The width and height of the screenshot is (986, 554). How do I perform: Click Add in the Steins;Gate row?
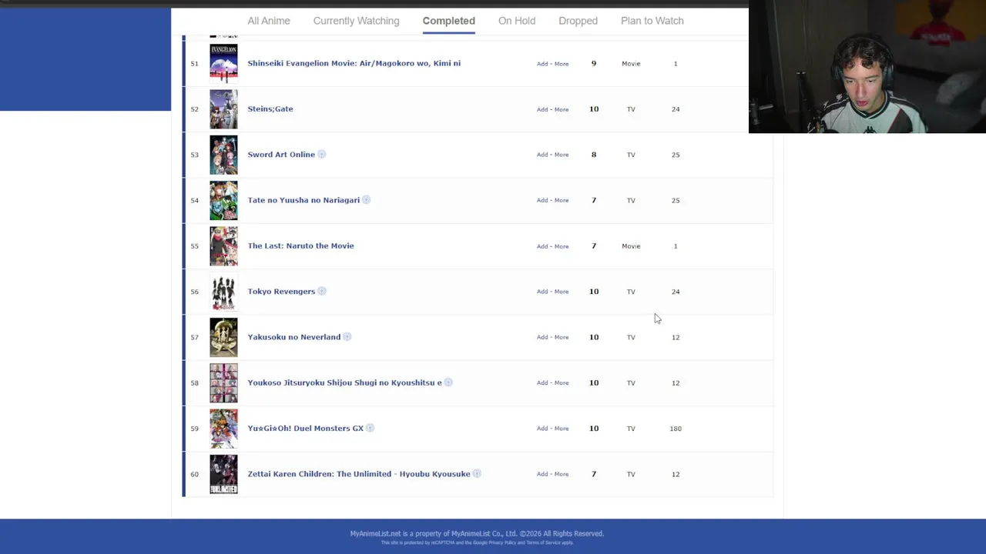[x=542, y=109]
